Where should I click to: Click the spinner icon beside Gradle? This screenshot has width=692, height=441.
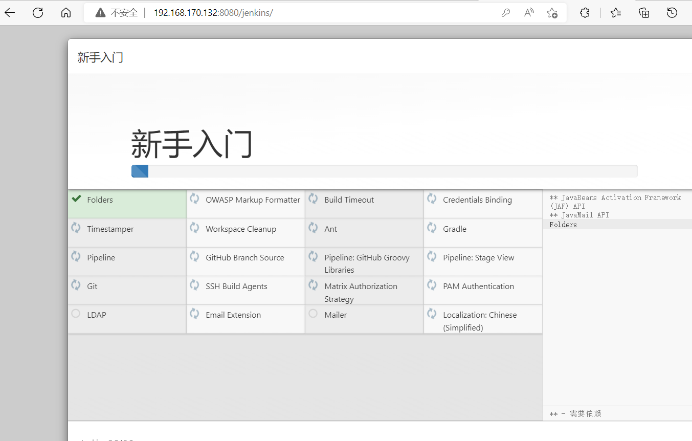(432, 228)
